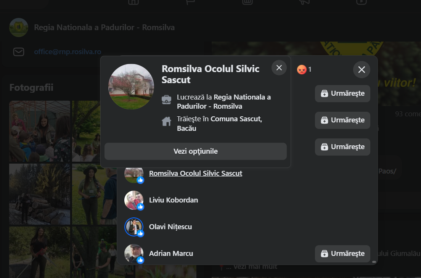Click Adrian Marcu's name in the list
This screenshot has width=421, height=278.
171,254
